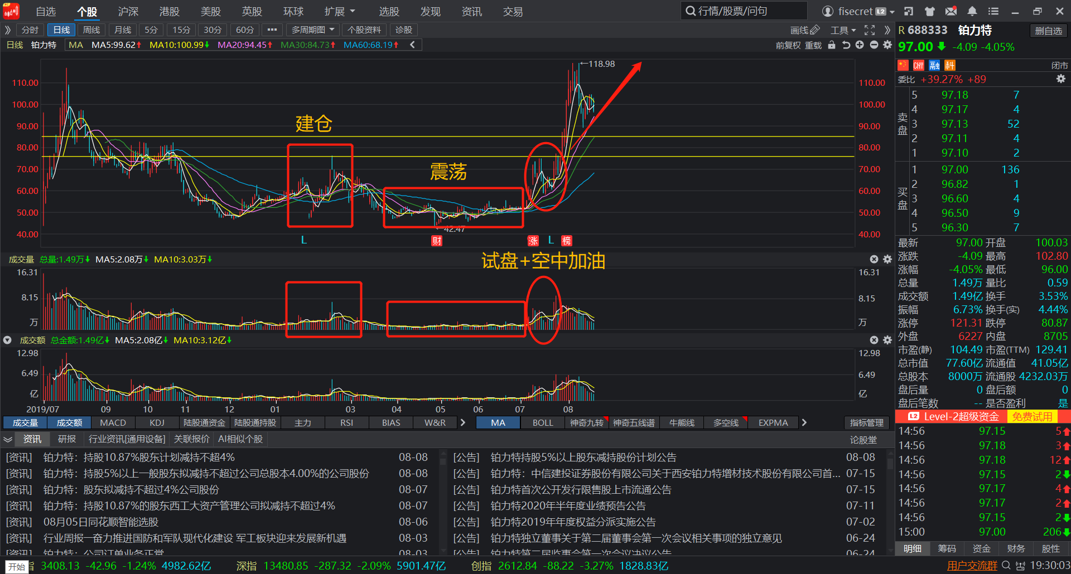Zoom in the K-line chart with plus icon
This screenshot has width=1071, height=574.
click(x=860, y=45)
